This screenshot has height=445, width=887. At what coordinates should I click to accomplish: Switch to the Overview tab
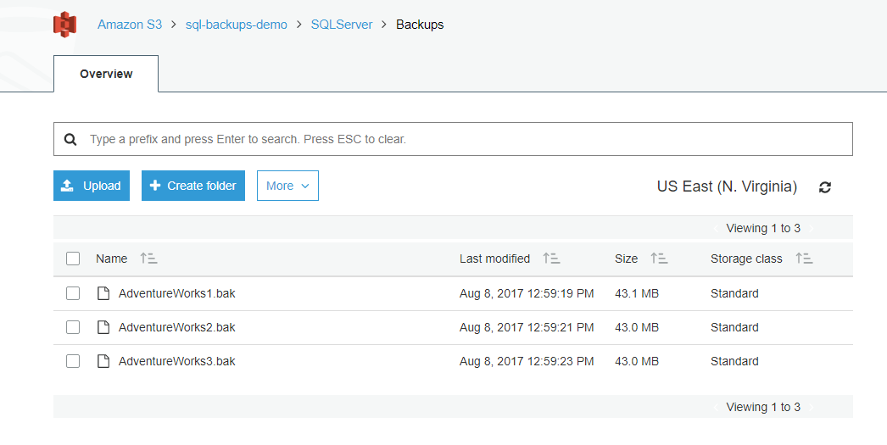(x=106, y=74)
